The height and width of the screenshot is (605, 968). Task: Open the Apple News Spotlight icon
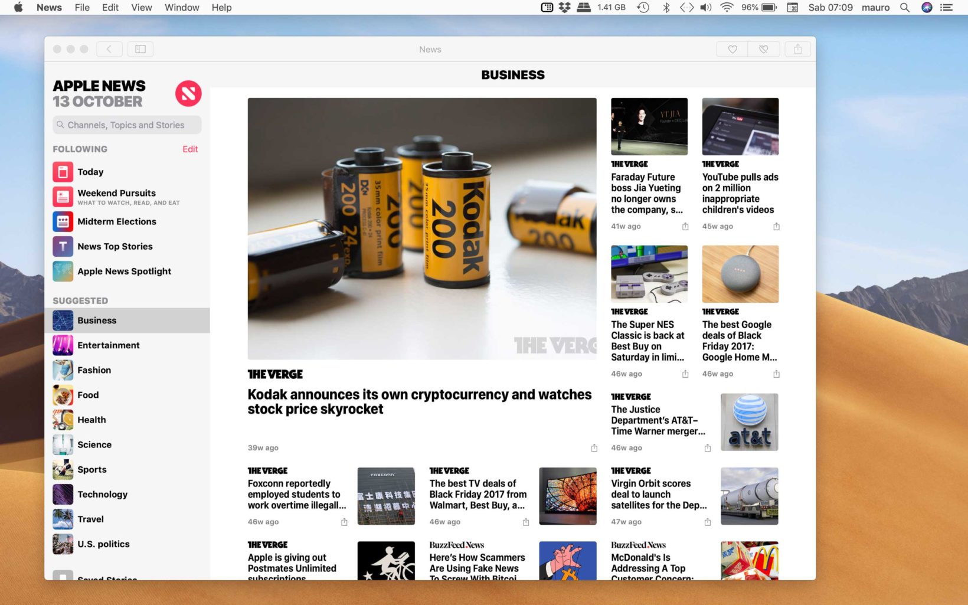[63, 271]
